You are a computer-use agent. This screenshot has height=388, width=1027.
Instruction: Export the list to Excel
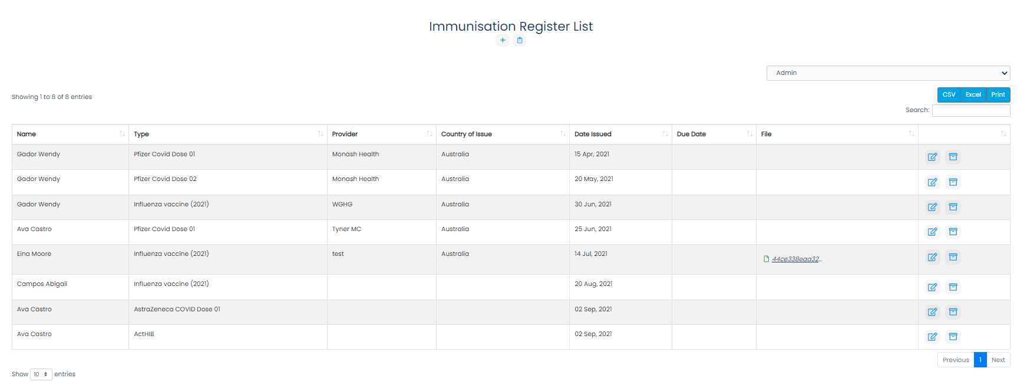coord(973,95)
